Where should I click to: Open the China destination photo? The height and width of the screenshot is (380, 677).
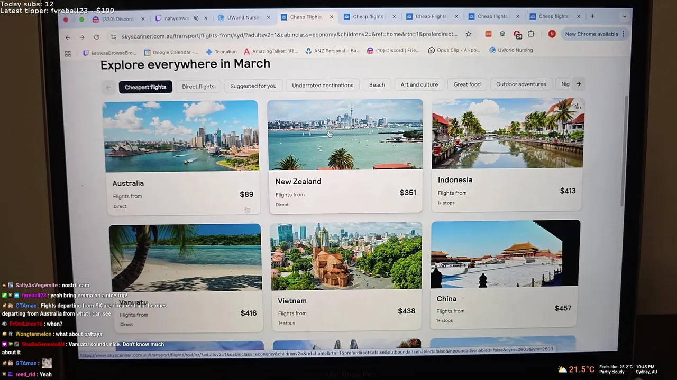(506, 254)
